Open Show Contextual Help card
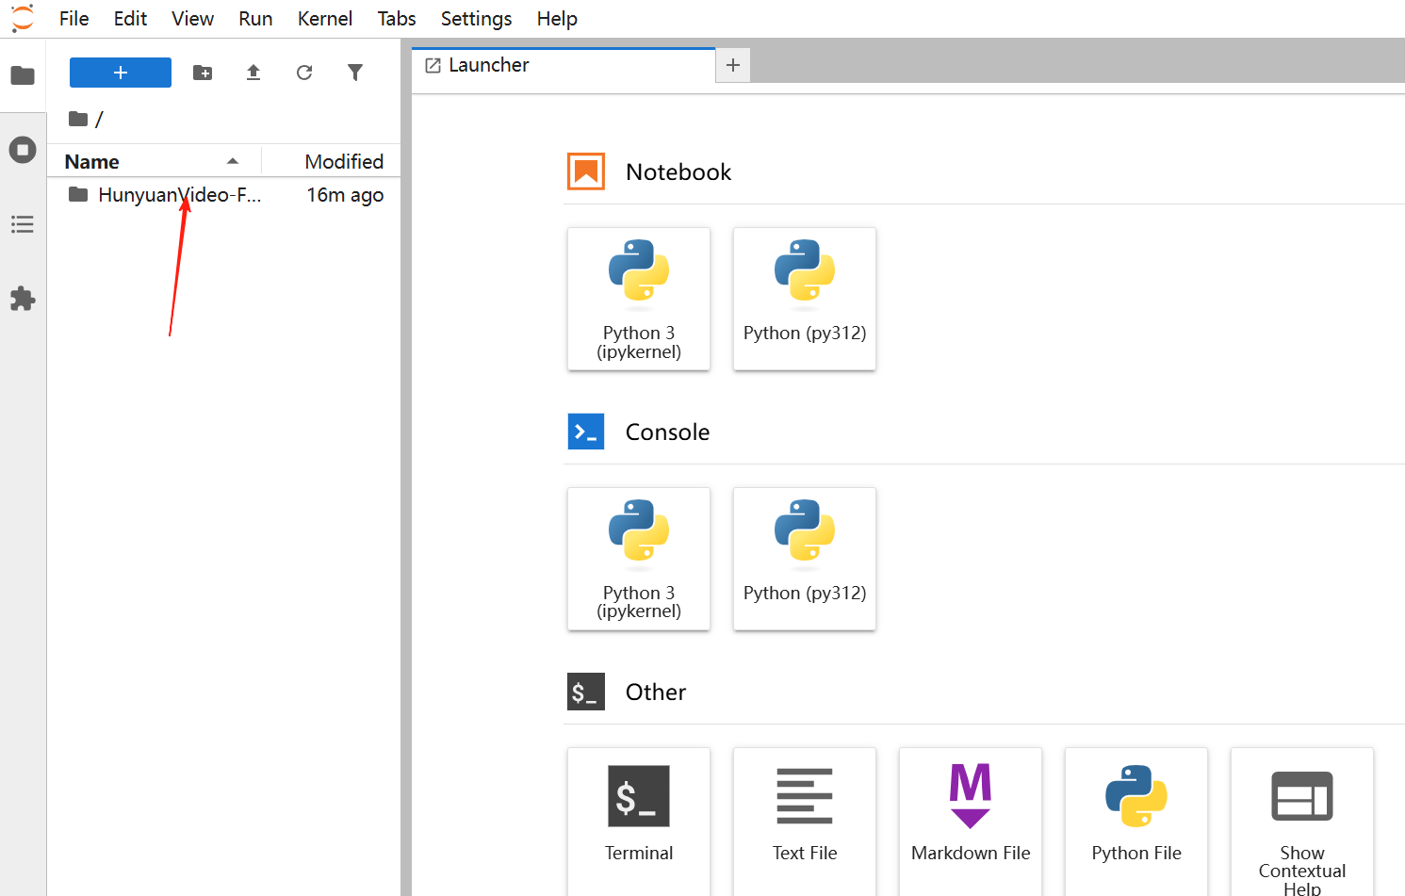This screenshot has width=1405, height=896. (1302, 820)
